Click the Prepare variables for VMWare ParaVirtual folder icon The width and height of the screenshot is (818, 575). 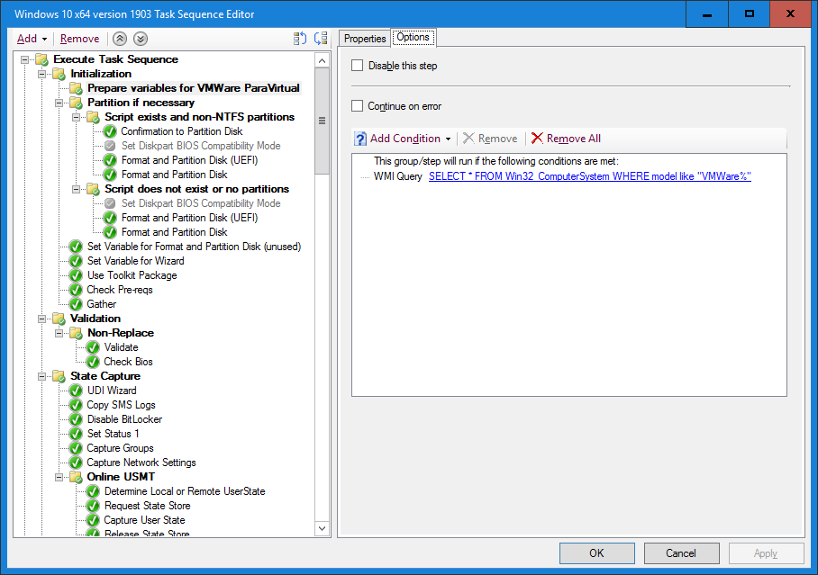point(77,88)
